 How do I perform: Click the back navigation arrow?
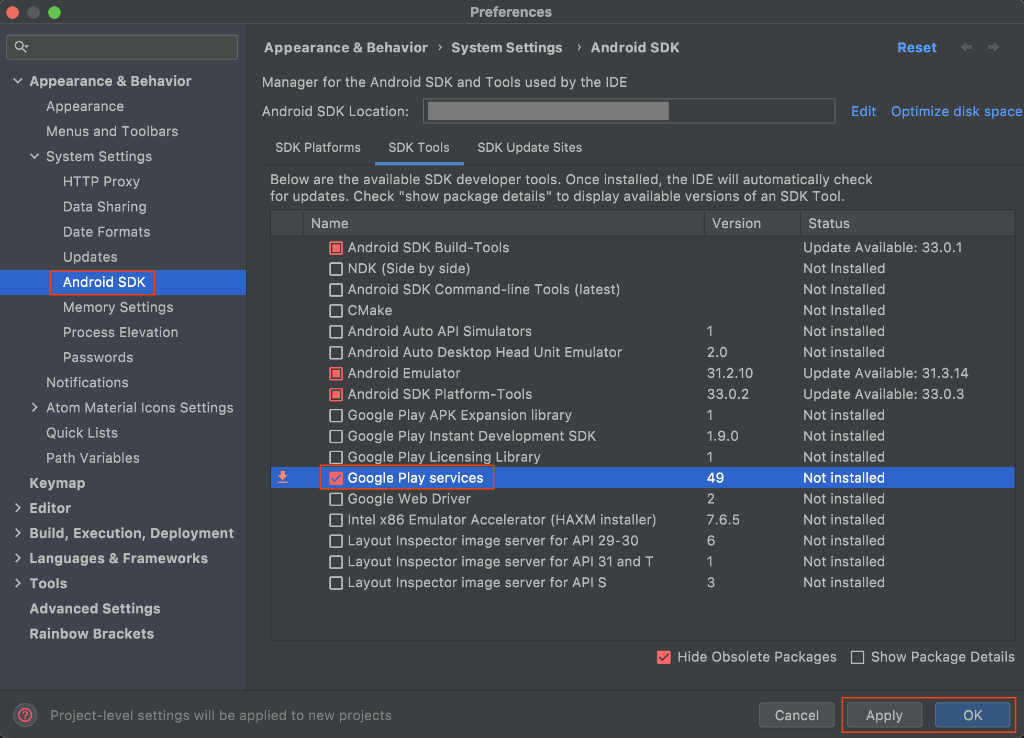(x=966, y=48)
